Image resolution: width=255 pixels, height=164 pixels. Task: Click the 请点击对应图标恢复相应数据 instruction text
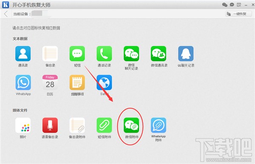tap(36, 28)
